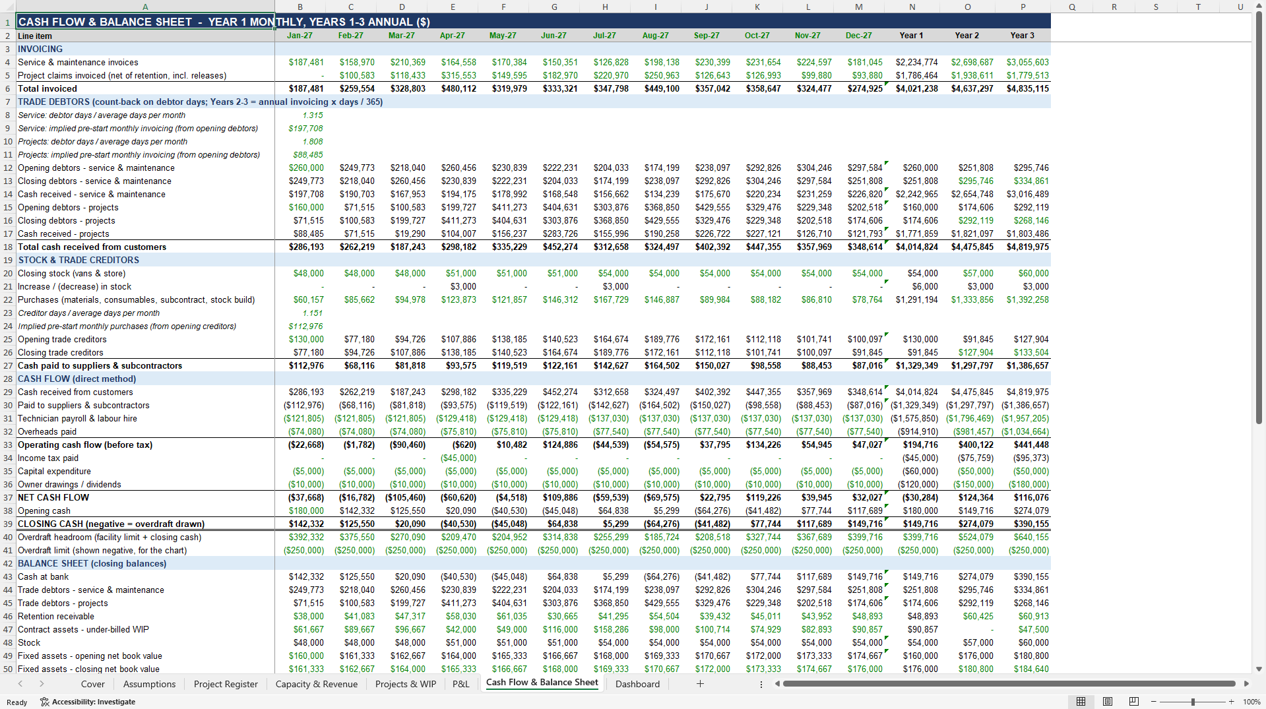Switch to Project Register sheet

[x=226, y=684]
